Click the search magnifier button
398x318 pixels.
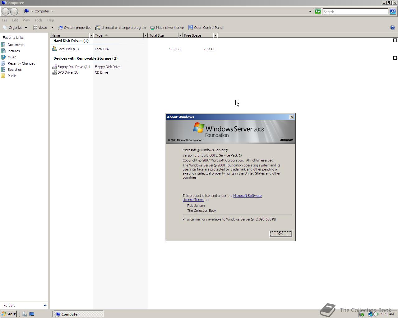[x=393, y=11]
